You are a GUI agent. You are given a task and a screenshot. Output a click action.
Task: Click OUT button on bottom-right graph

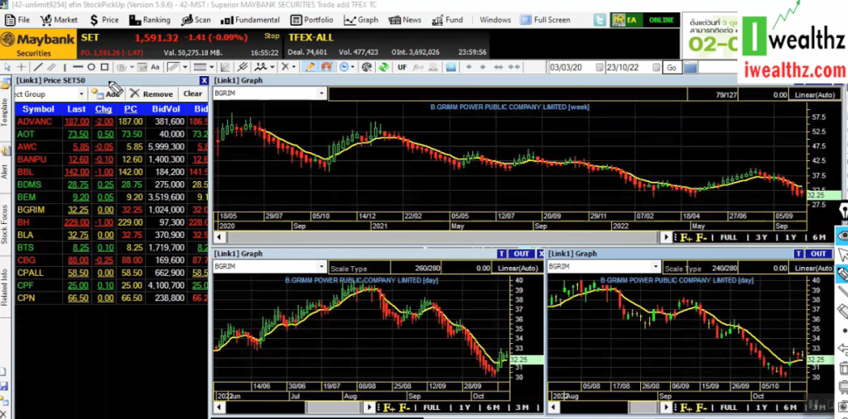pos(819,254)
